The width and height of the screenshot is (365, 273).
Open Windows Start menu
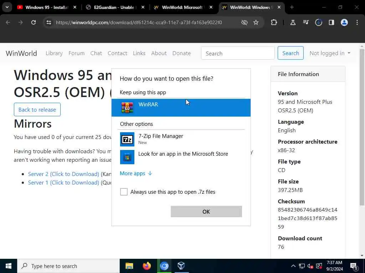tap(9, 266)
